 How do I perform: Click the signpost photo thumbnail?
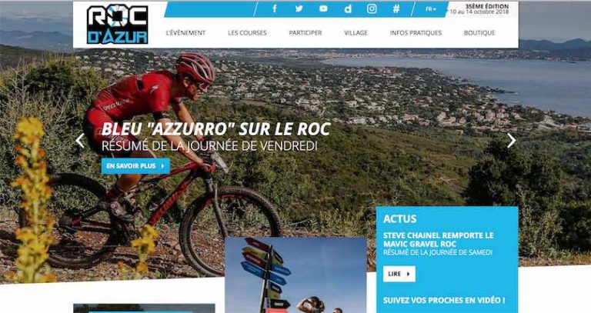(295, 275)
